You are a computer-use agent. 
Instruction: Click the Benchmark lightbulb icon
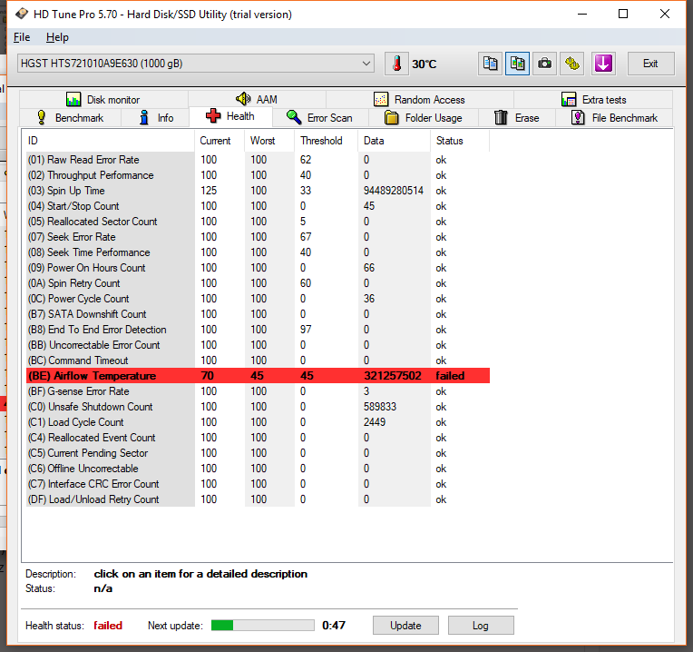point(42,118)
